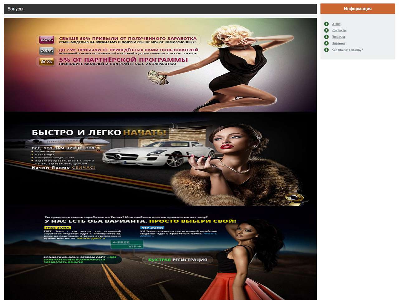Click the 60% badge icon
The image size is (399, 300).
(47, 40)
